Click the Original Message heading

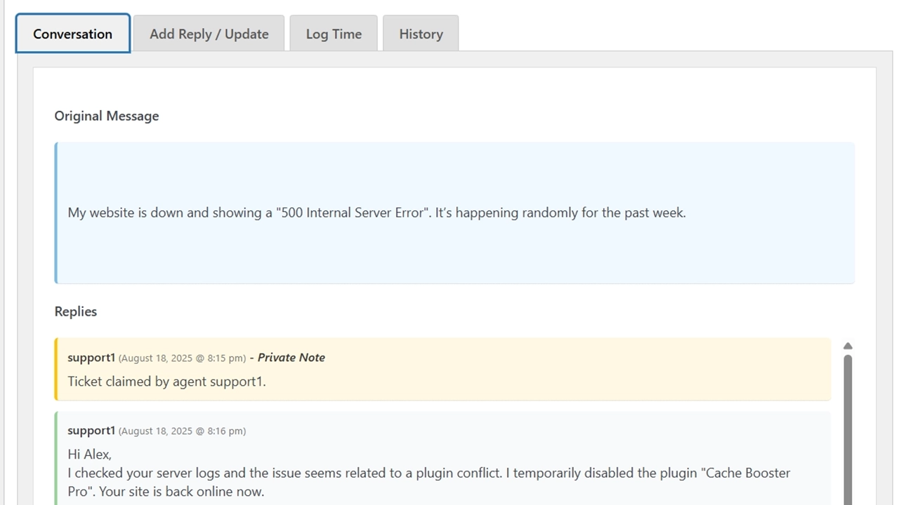point(107,116)
